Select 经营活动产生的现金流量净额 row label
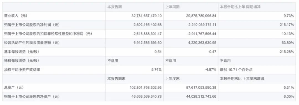Screen dimensions: 299x105 pyautogui.click(x=32, y=43)
